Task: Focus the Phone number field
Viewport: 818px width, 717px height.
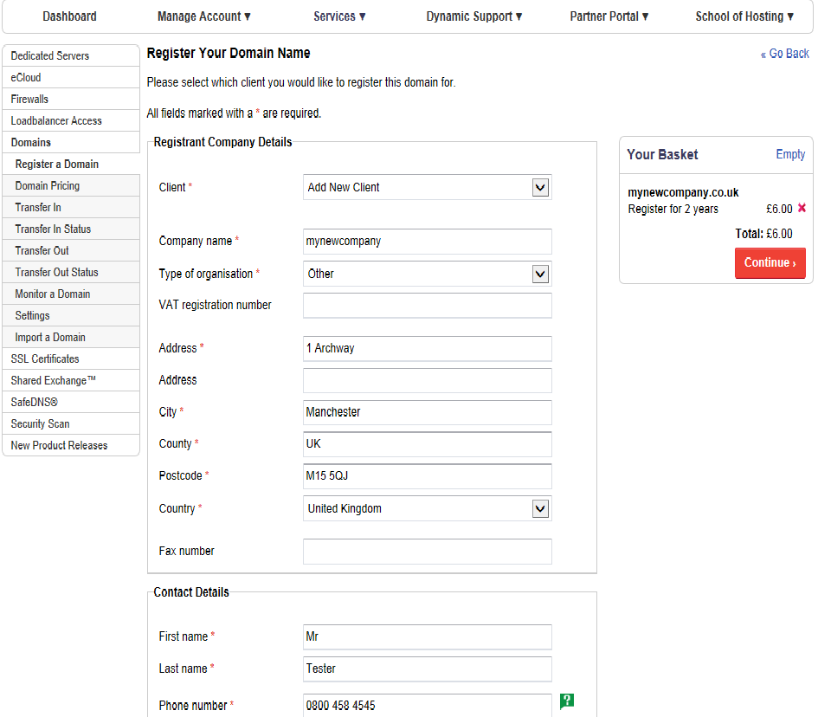Action: (x=428, y=706)
